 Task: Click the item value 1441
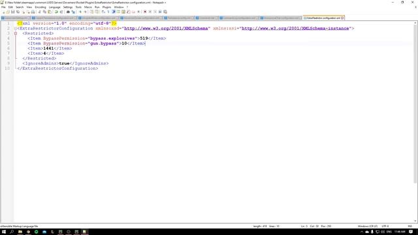click(48, 48)
